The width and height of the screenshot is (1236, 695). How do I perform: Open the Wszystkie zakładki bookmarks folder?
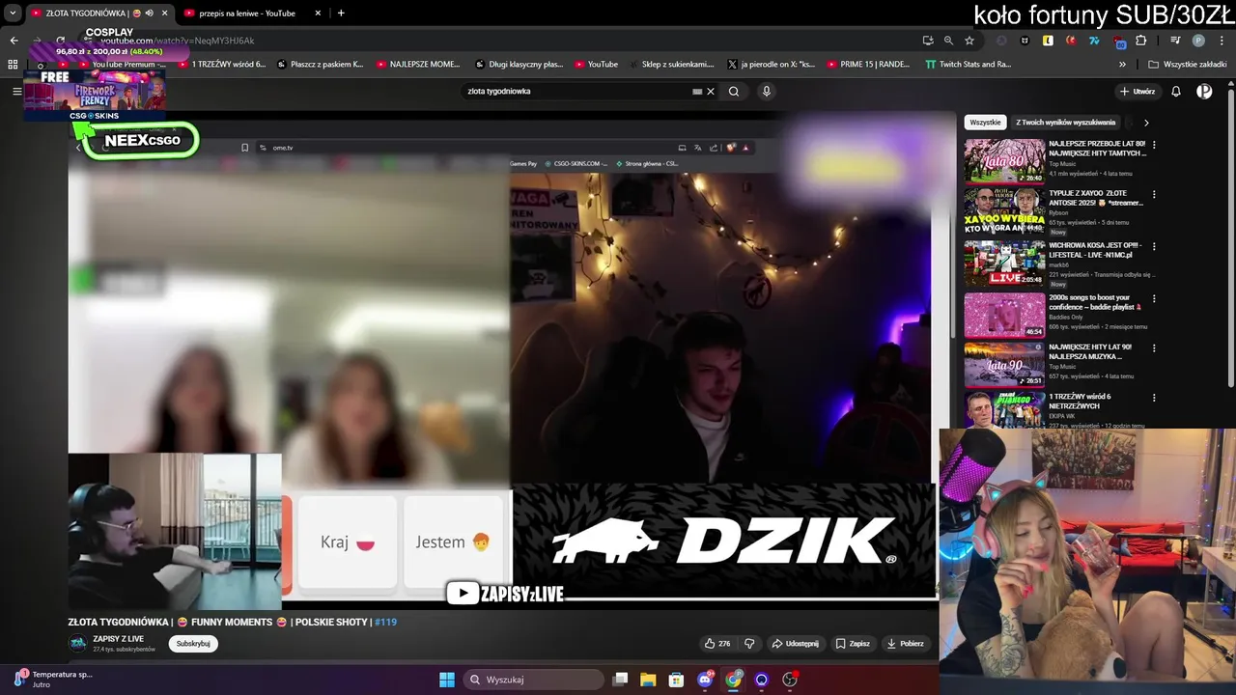1188,65
